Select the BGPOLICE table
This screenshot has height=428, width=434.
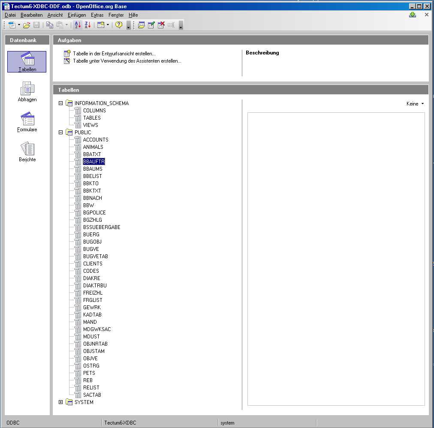94,213
